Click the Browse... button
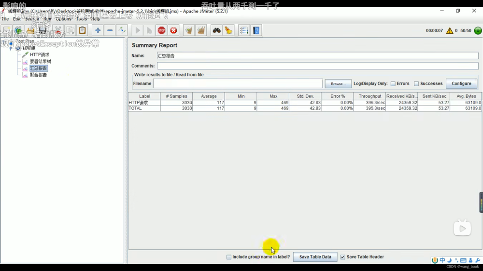The image size is (483, 271). tap(338, 84)
